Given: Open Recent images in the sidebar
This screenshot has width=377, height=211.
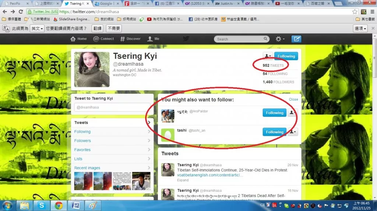Looking at the screenshot, I should click(112, 168).
